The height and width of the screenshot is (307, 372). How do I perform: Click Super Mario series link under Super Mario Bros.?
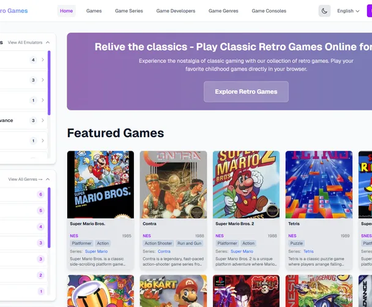click(96, 251)
